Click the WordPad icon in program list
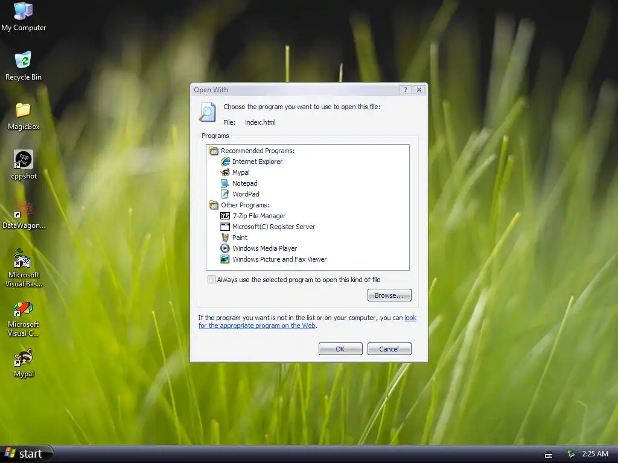618x463 pixels. pyautogui.click(x=225, y=194)
